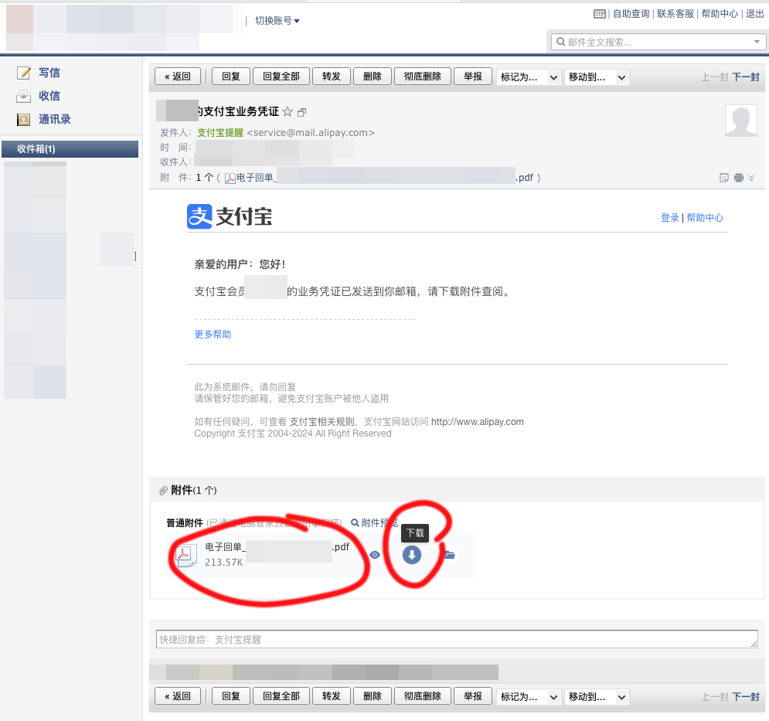The width and height of the screenshot is (769, 721).
Task: Open the 切换账号 account switcher
Action: pyautogui.click(x=277, y=21)
